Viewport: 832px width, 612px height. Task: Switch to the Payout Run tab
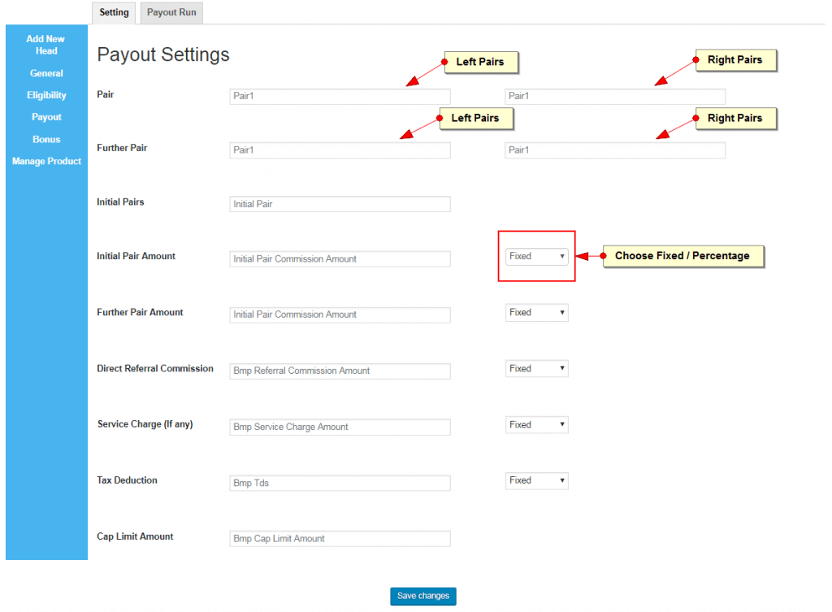point(171,13)
